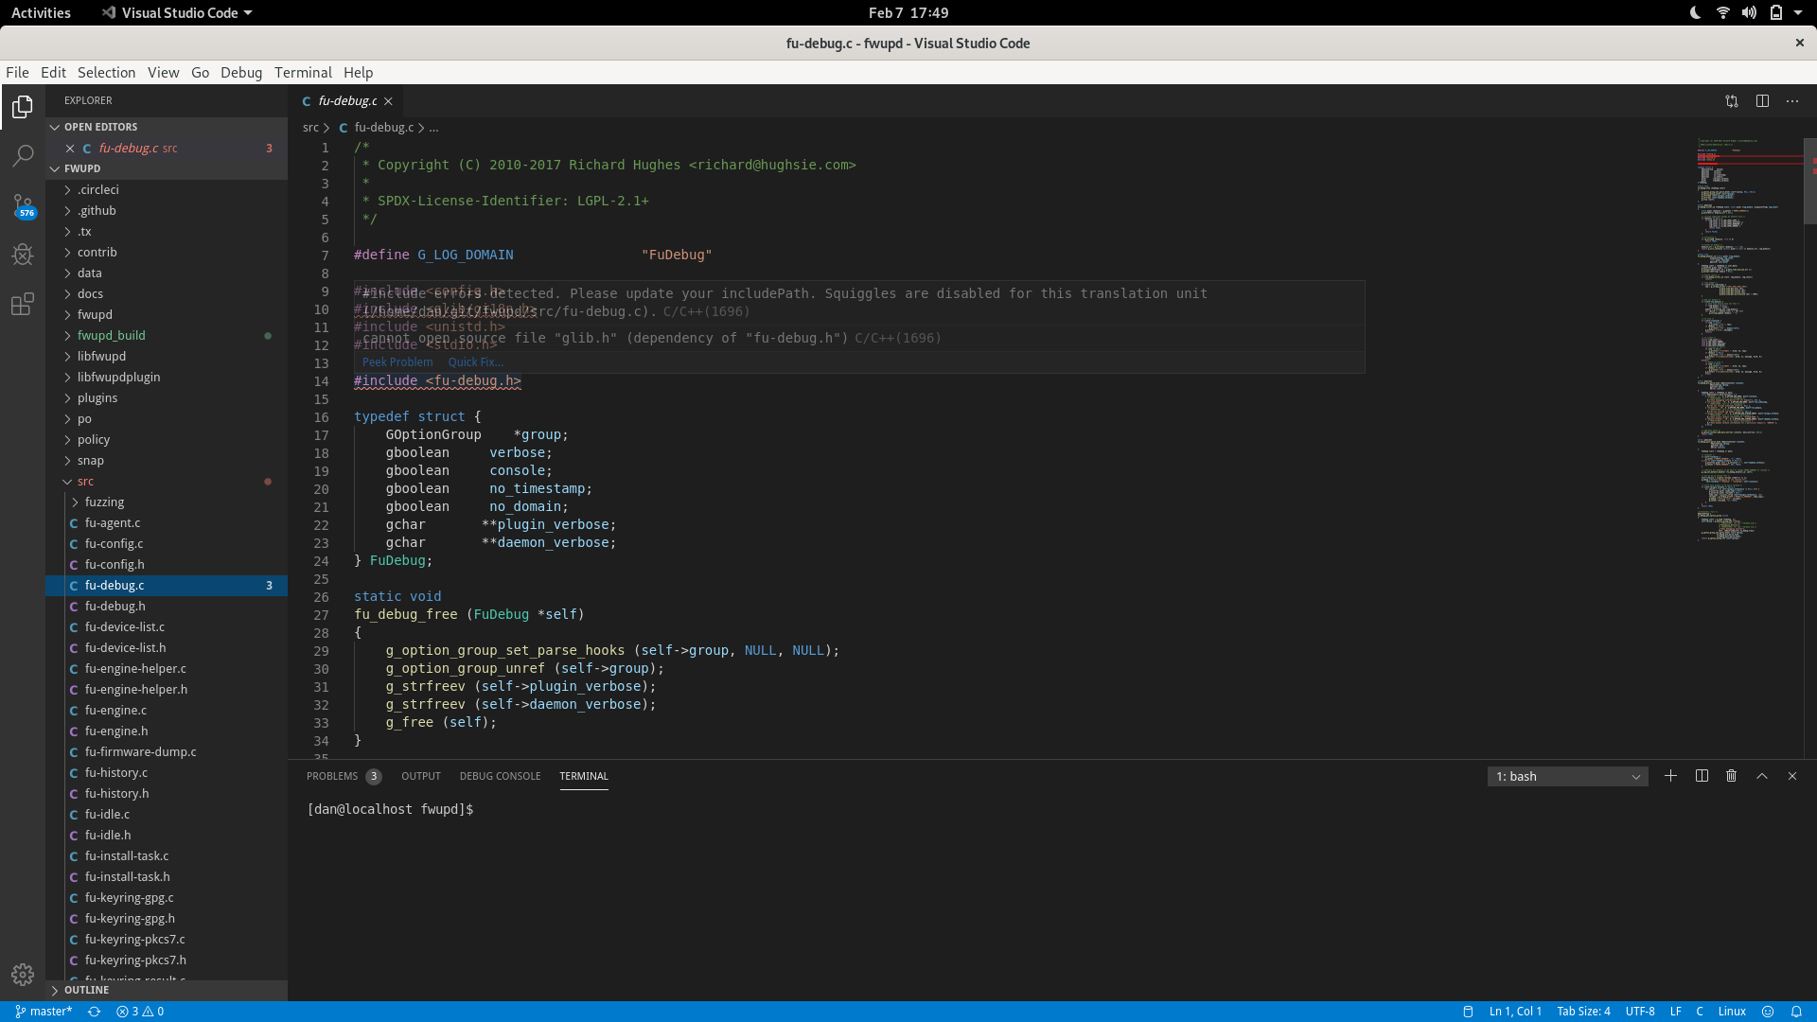Open Source Control view with 576 badge
The height and width of the screenshot is (1022, 1817).
[23, 205]
